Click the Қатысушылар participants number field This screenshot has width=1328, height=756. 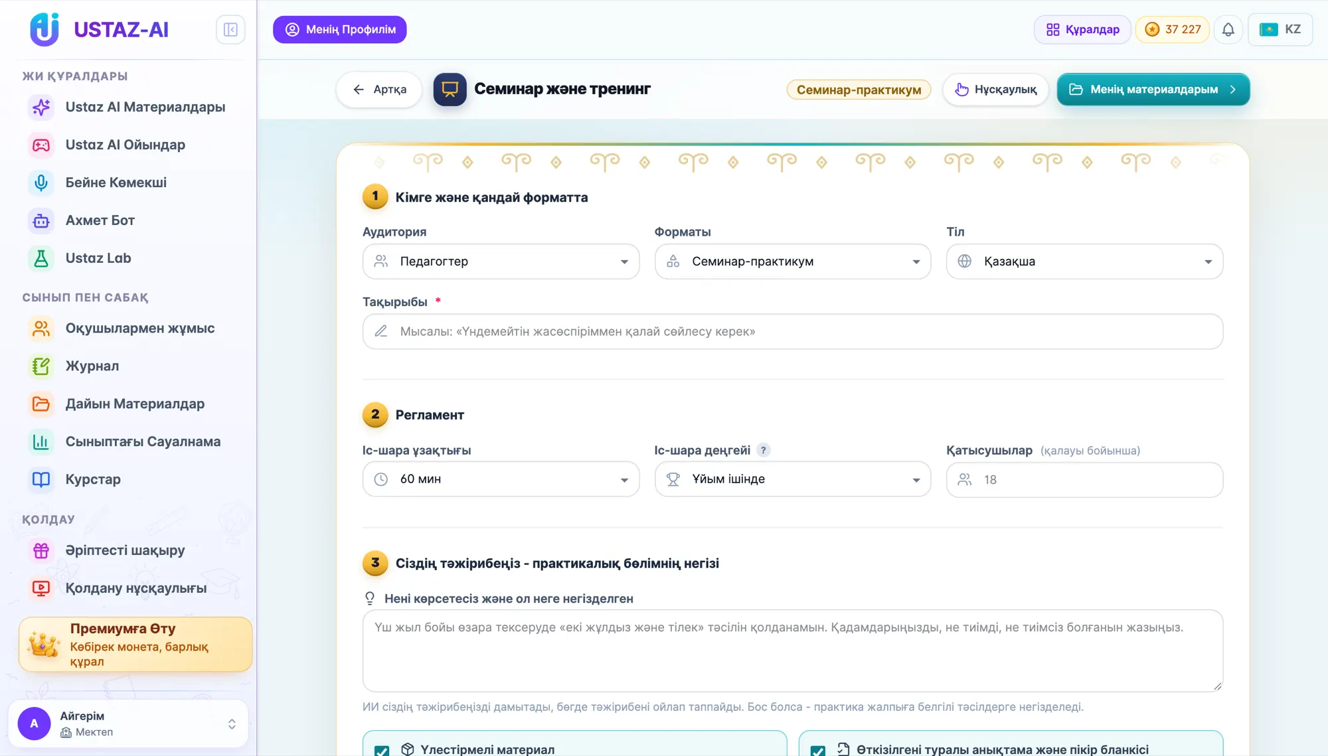(x=1084, y=480)
